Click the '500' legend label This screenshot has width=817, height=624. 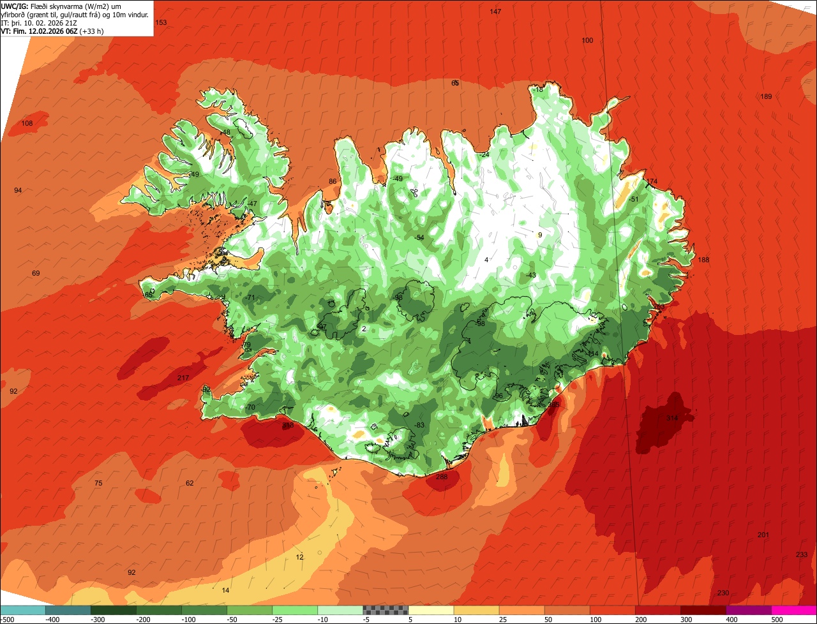coord(777,619)
